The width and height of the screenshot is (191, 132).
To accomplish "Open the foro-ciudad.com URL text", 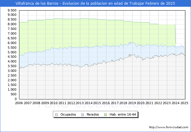I will 169,127.
